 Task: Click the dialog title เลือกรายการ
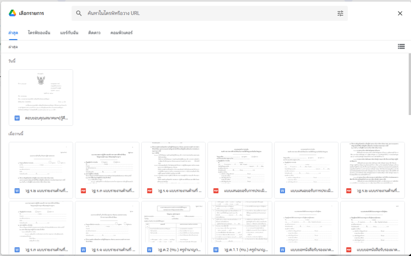31,13
